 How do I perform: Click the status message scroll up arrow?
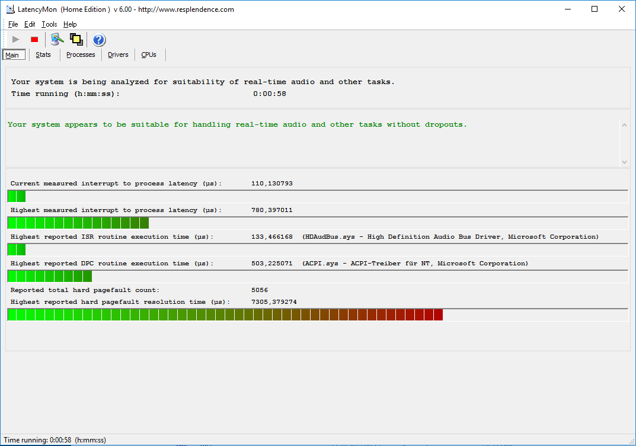click(624, 125)
